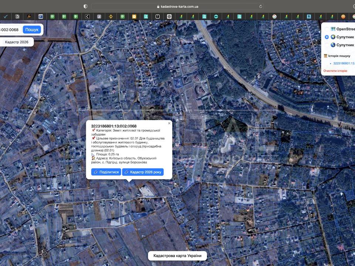Open the blue person silhouette bookmark icon
The height and width of the screenshot is (266, 355).
[x=309, y=16]
